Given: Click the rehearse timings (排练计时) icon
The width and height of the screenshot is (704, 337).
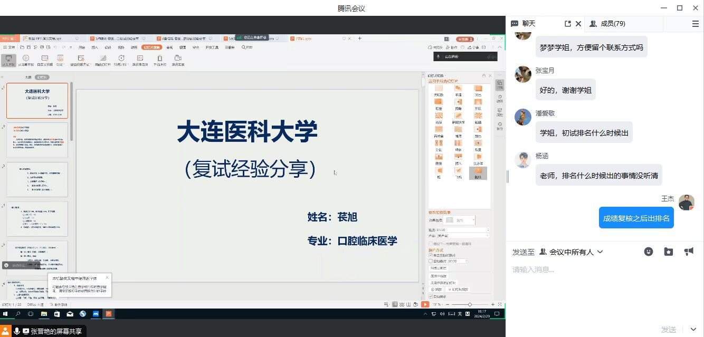Looking at the screenshot, I should coord(121,60).
